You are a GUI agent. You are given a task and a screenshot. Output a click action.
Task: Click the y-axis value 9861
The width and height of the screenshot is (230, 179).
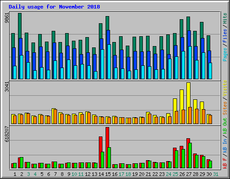click(7, 18)
